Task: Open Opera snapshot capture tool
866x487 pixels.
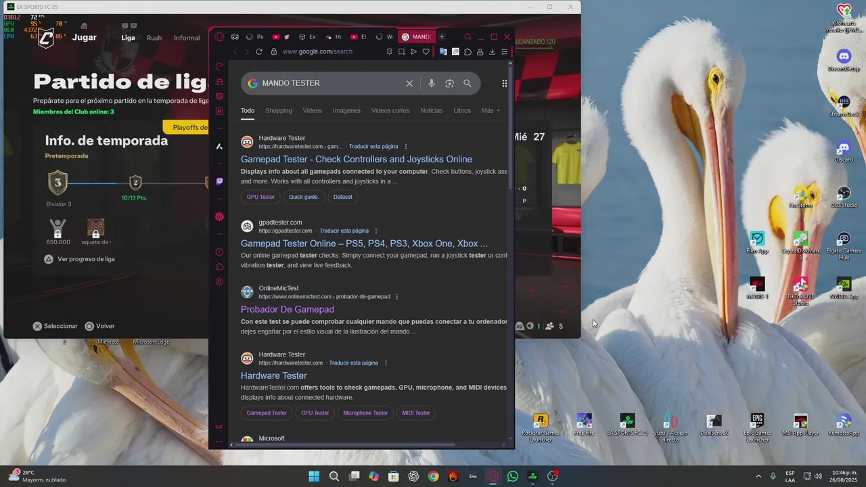Action: [401, 51]
